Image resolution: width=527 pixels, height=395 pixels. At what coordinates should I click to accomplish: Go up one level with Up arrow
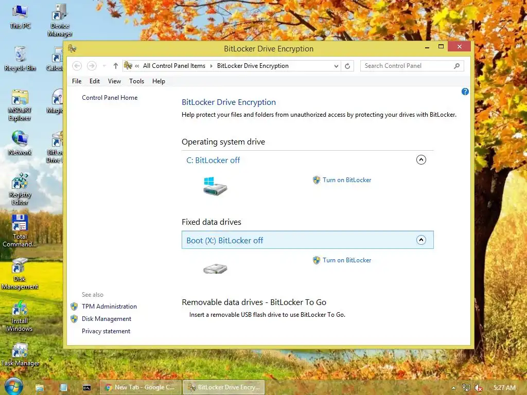pos(116,66)
